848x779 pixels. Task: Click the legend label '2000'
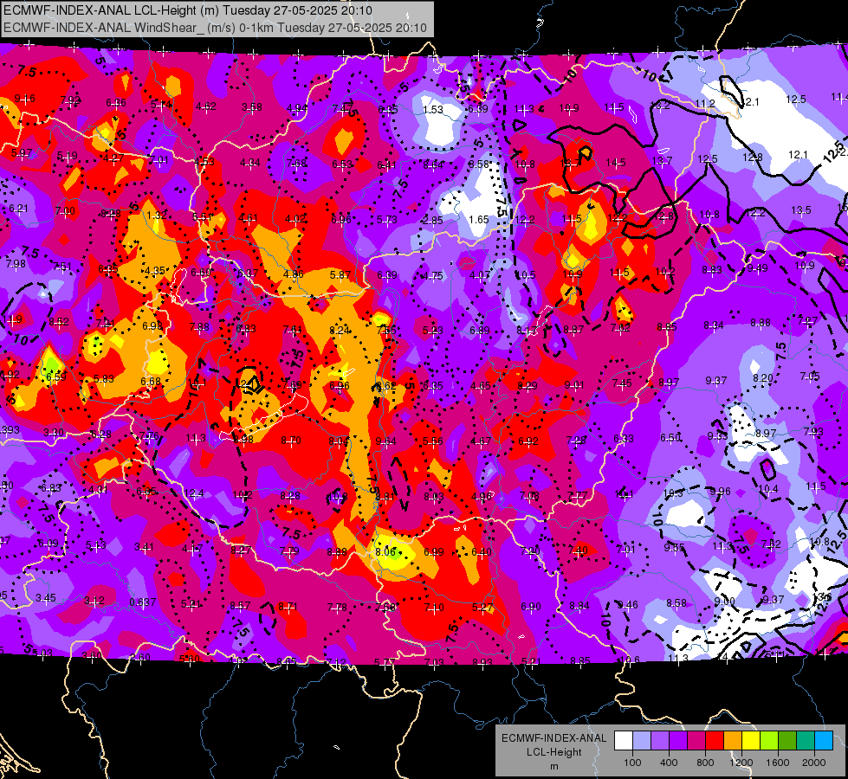coord(814,763)
